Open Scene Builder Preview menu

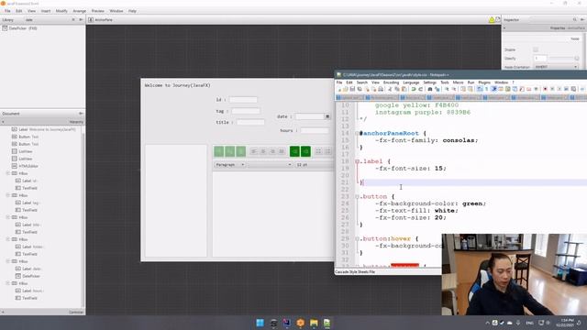98,11
